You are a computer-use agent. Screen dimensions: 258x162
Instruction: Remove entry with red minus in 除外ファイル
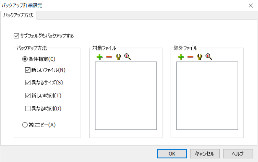pos(190,57)
